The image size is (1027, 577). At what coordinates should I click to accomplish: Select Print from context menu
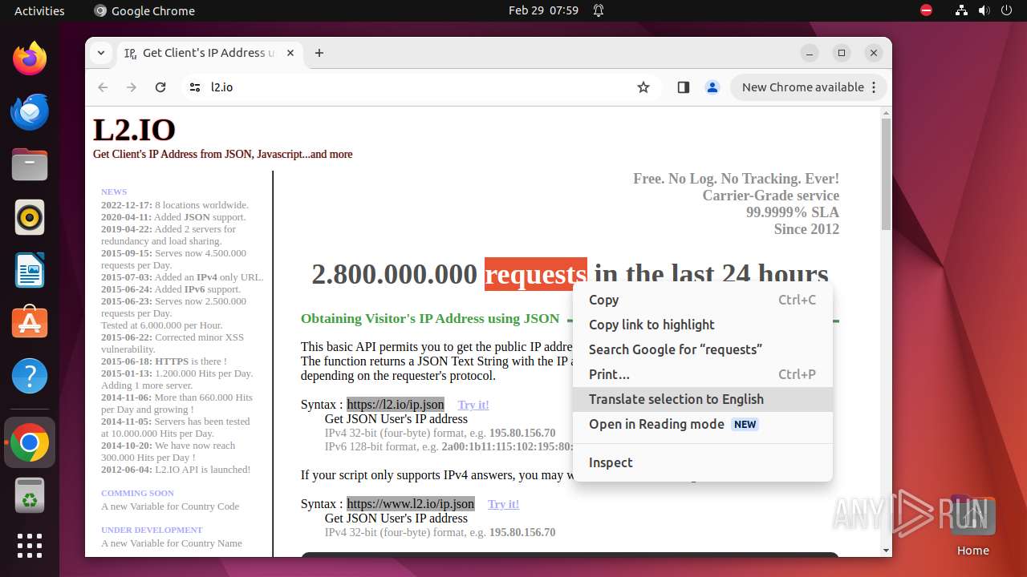pos(703,374)
